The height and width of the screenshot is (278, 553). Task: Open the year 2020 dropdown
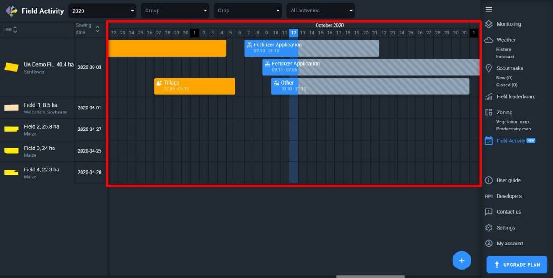point(102,10)
